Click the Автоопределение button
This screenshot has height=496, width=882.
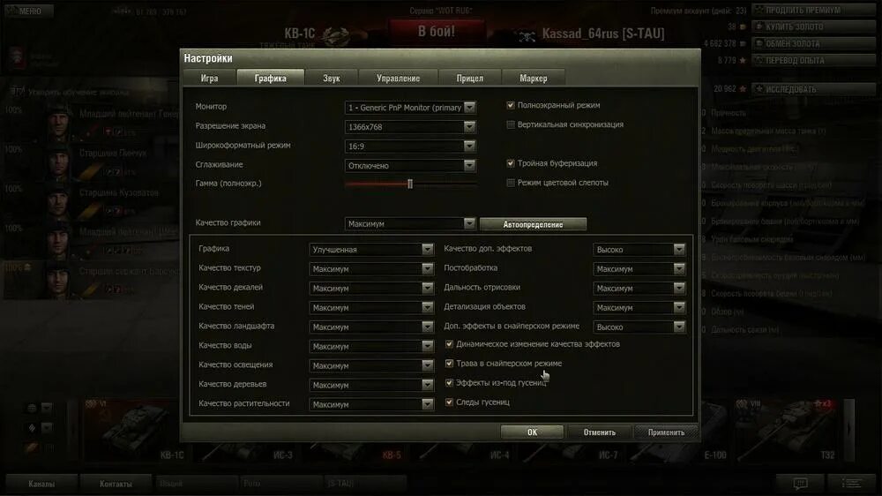point(533,224)
